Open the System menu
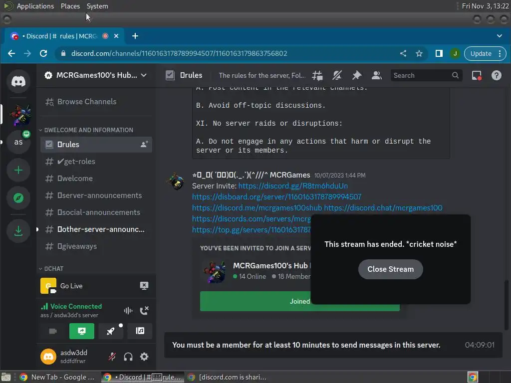 click(97, 6)
